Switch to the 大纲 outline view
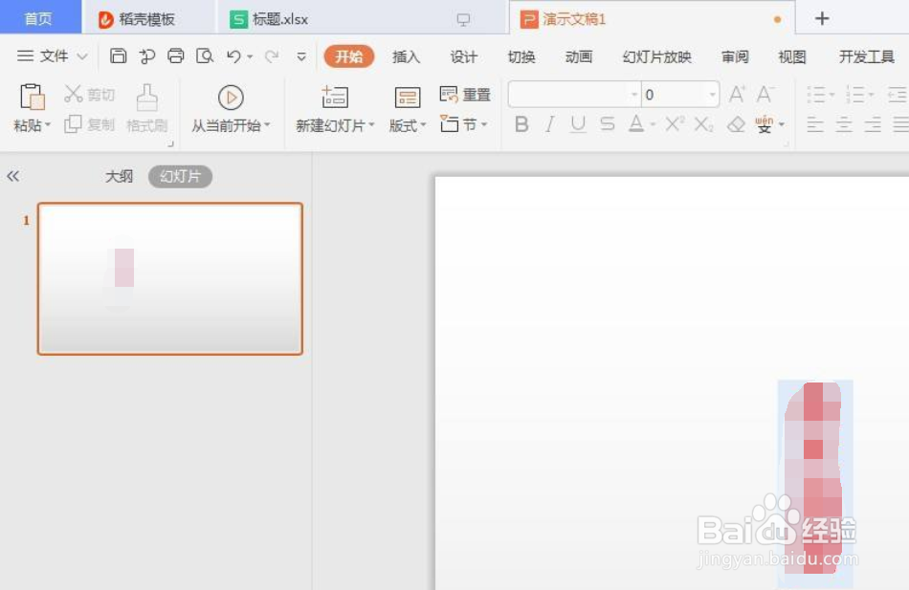This screenshot has width=909, height=590. pyautogui.click(x=119, y=176)
